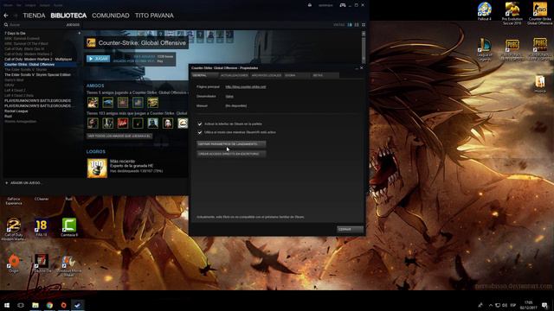Image resolution: width=554 pixels, height=311 pixels.
Task: Click Añadir un juego at the bottom left
Action: pyautogui.click(x=23, y=182)
